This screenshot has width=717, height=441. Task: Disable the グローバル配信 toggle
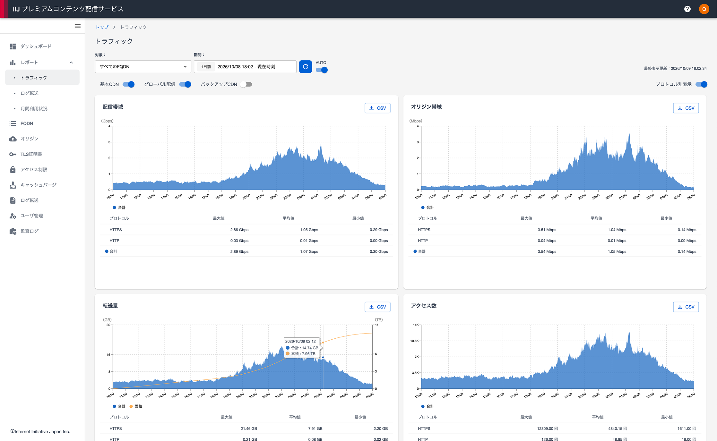click(185, 84)
